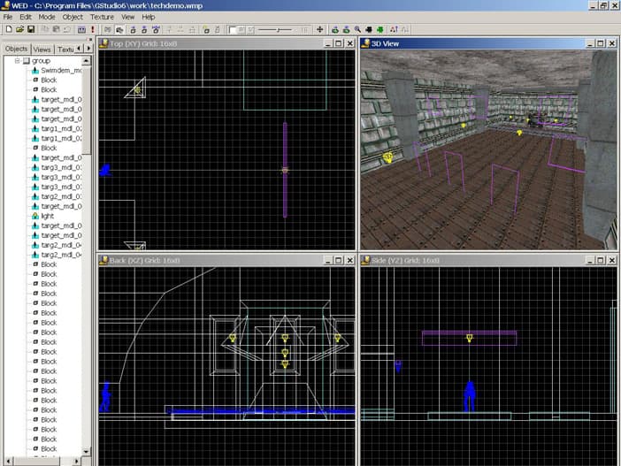Select the yellow light in Side view

470,338
